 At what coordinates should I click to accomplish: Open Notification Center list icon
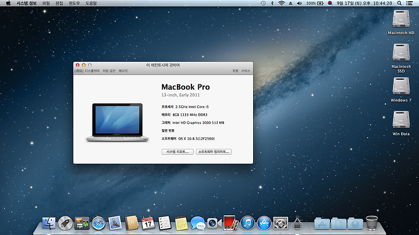pyautogui.click(x=409, y=3)
